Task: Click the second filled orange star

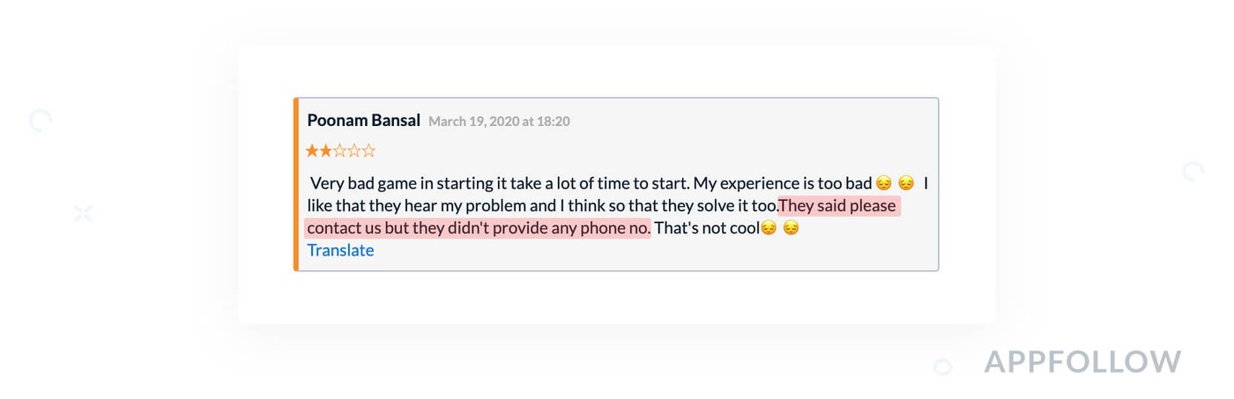Action: pyautogui.click(x=326, y=151)
